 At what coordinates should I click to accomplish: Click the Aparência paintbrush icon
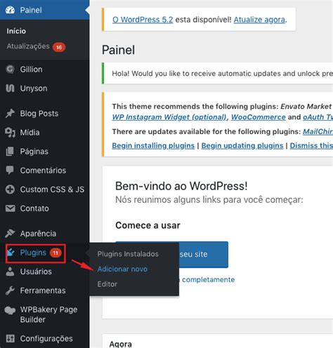10,234
